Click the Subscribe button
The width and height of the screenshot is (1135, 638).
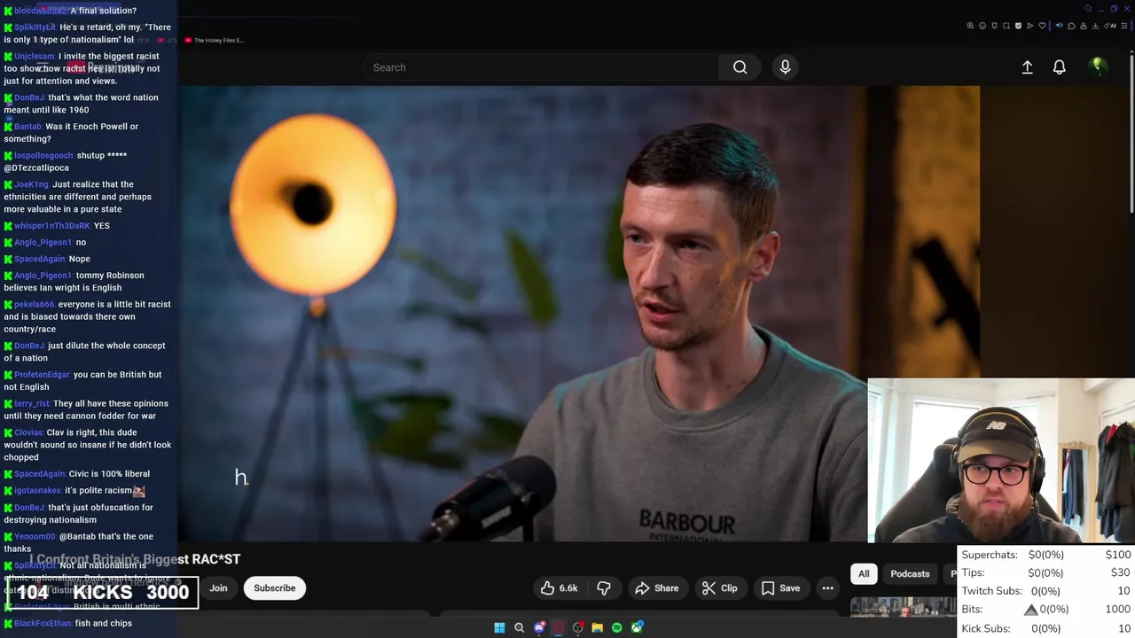(275, 588)
